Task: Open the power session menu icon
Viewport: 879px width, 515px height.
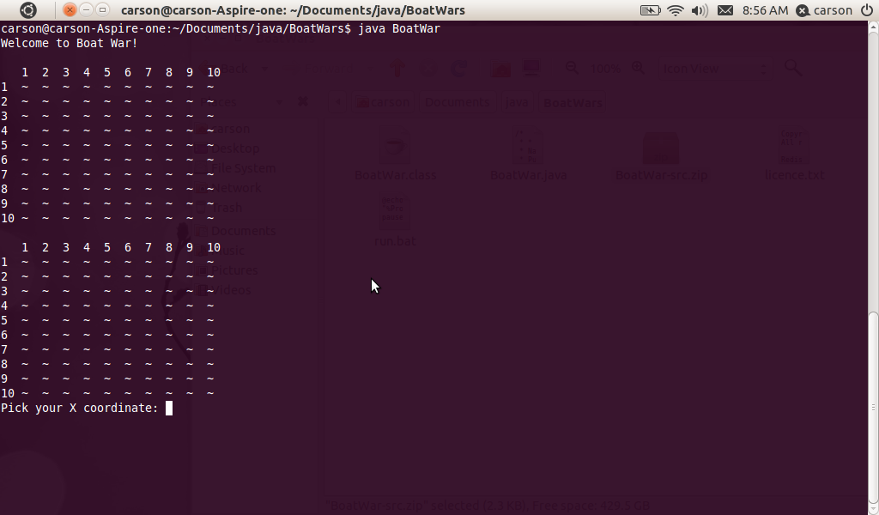Action: click(x=867, y=10)
